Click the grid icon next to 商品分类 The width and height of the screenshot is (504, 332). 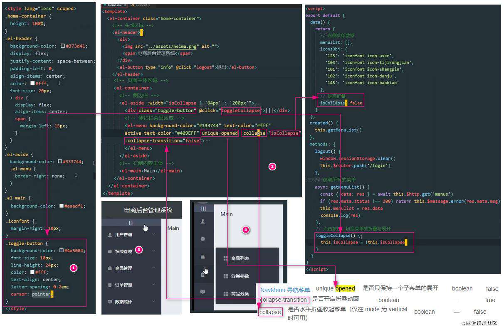tap(226, 294)
